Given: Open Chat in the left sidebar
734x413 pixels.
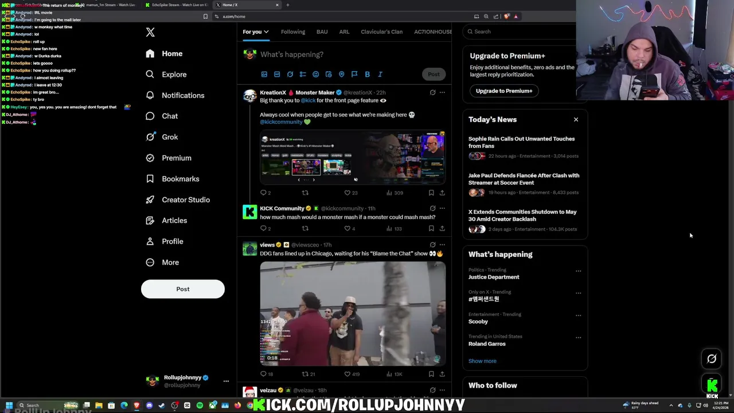Looking at the screenshot, I should 162,116.
